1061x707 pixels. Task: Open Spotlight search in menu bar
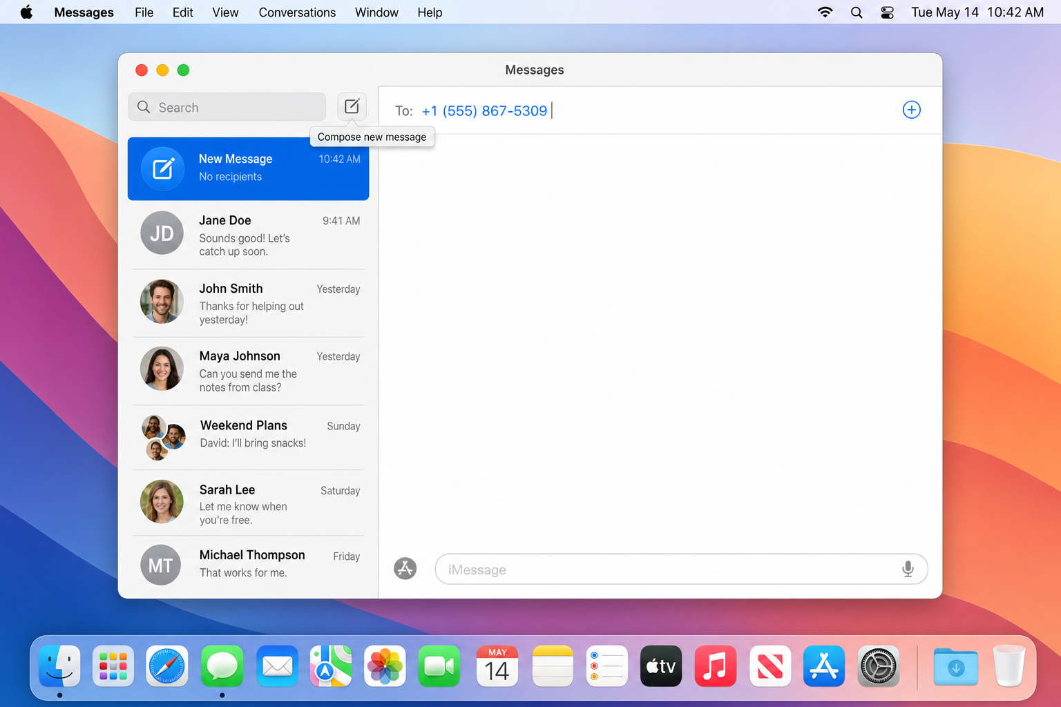pos(857,12)
